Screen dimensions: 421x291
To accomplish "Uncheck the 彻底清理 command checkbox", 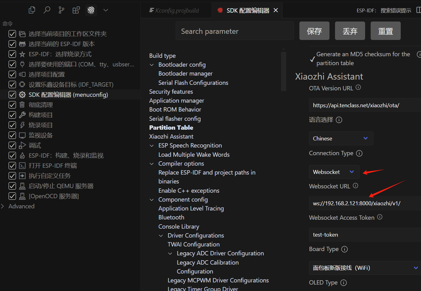I will pos(12,105).
